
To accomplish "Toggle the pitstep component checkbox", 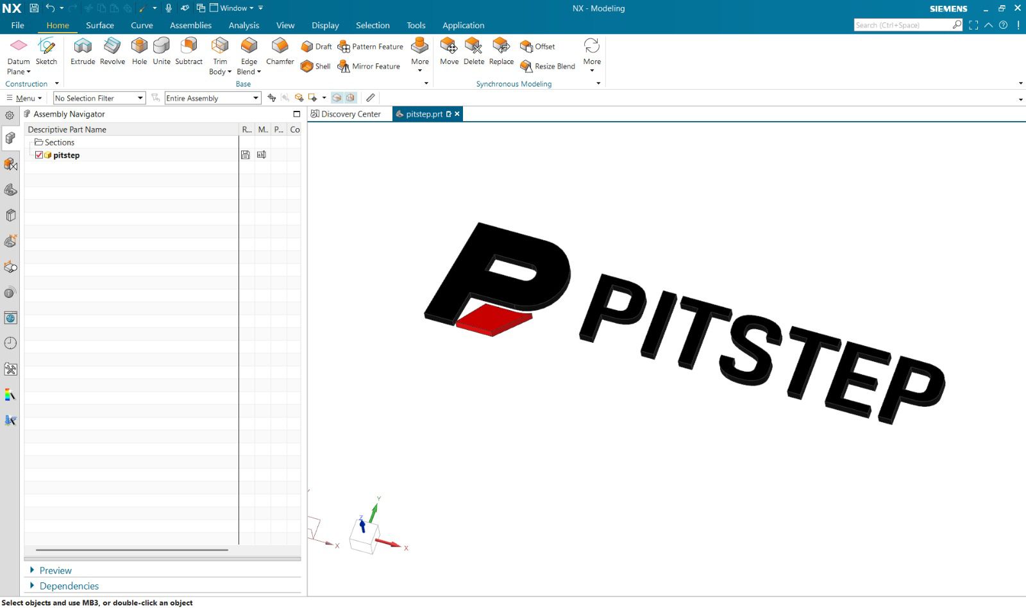I will pyautogui.click(x=39, y=155).
